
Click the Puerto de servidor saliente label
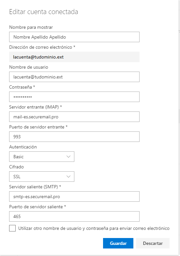tap(37, 207)
